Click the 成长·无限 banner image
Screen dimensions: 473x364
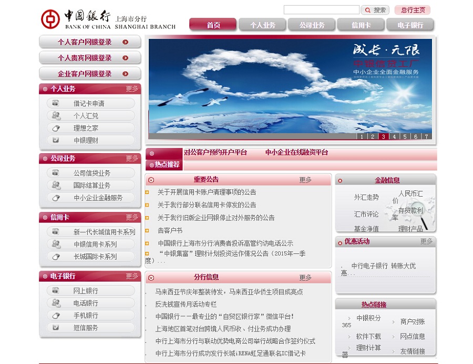coord(290,86)
